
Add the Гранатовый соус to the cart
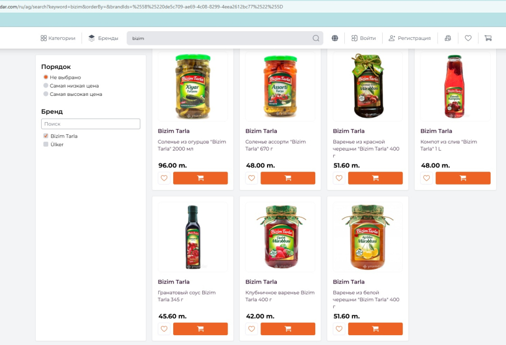click(200, 329)
